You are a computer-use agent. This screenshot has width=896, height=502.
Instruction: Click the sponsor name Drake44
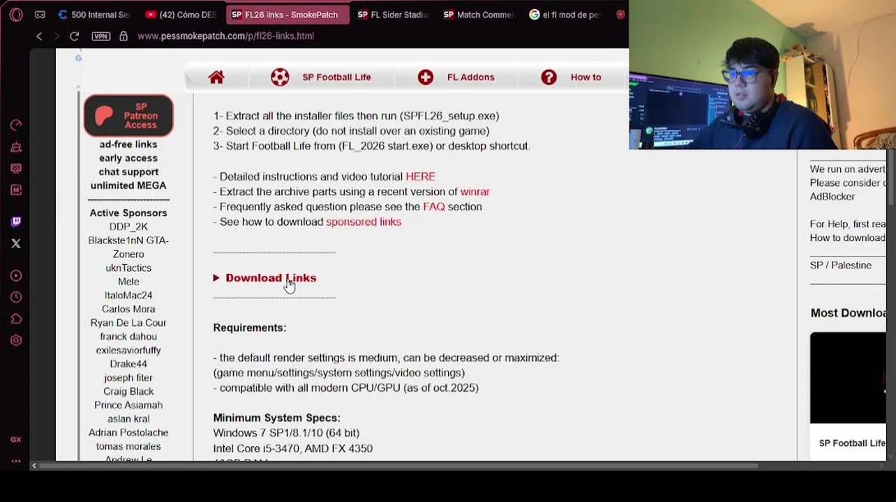(x=128, y=364)
